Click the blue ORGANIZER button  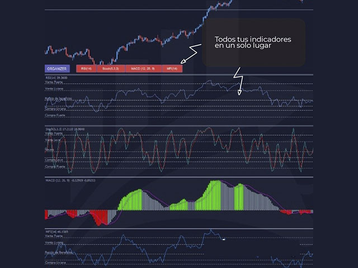[57, 69]
